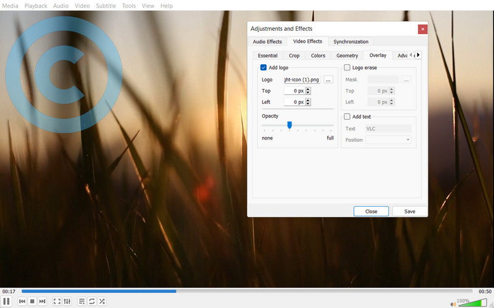
Task: Open the Media menu
Action: pyautogui.click(x=10, y=6)
